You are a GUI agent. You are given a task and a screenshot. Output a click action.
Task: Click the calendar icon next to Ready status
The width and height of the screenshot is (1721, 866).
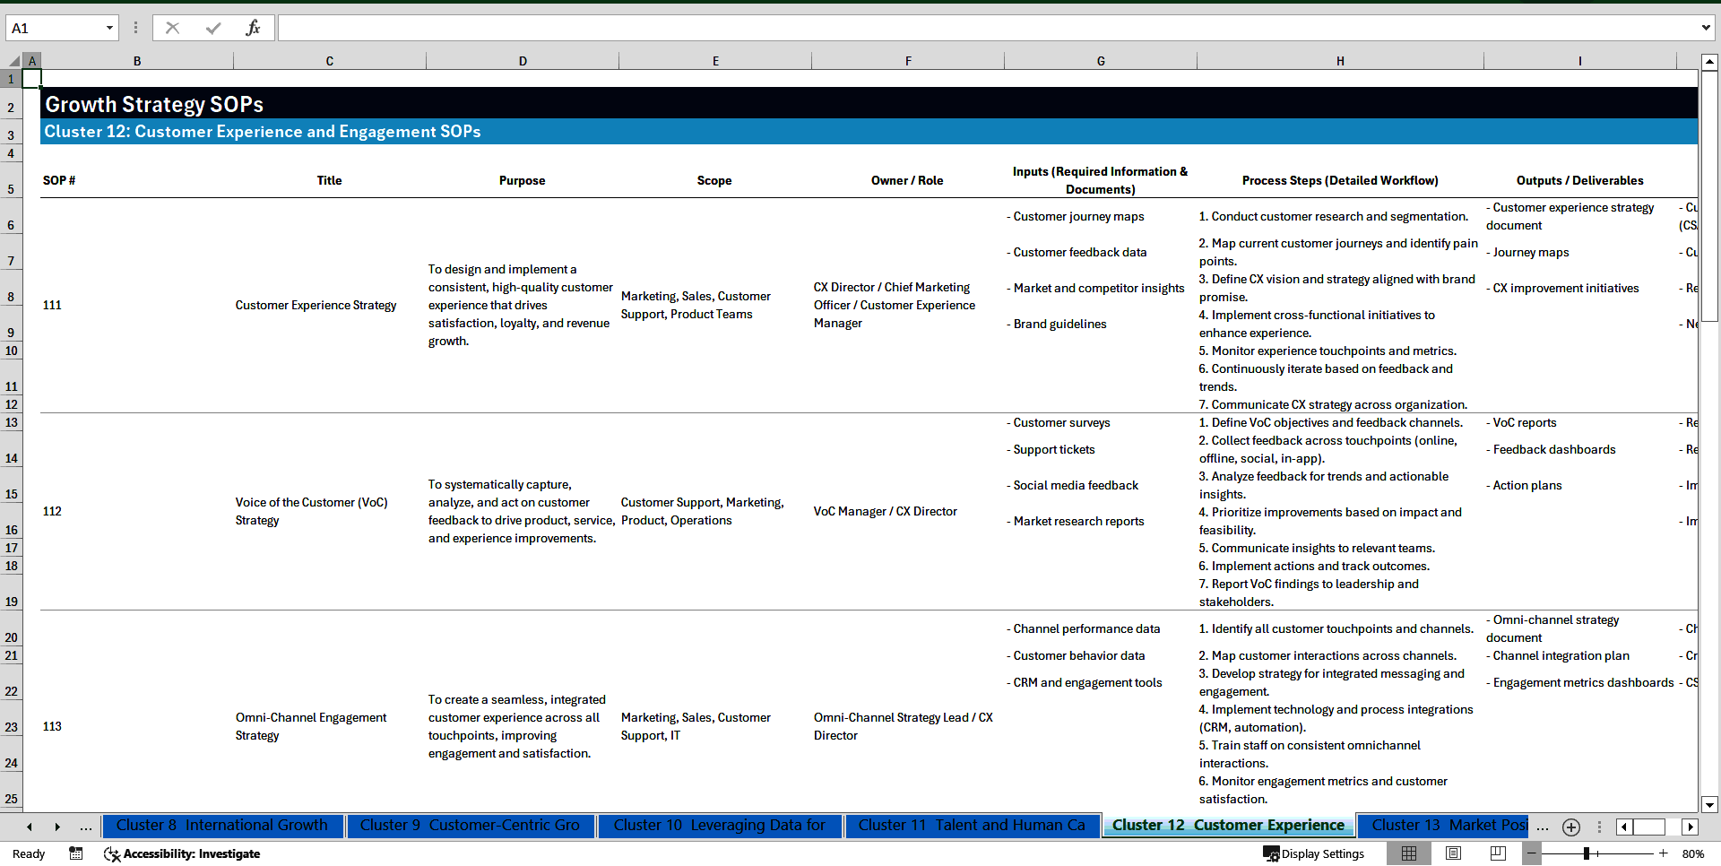(x=76, y=853)
